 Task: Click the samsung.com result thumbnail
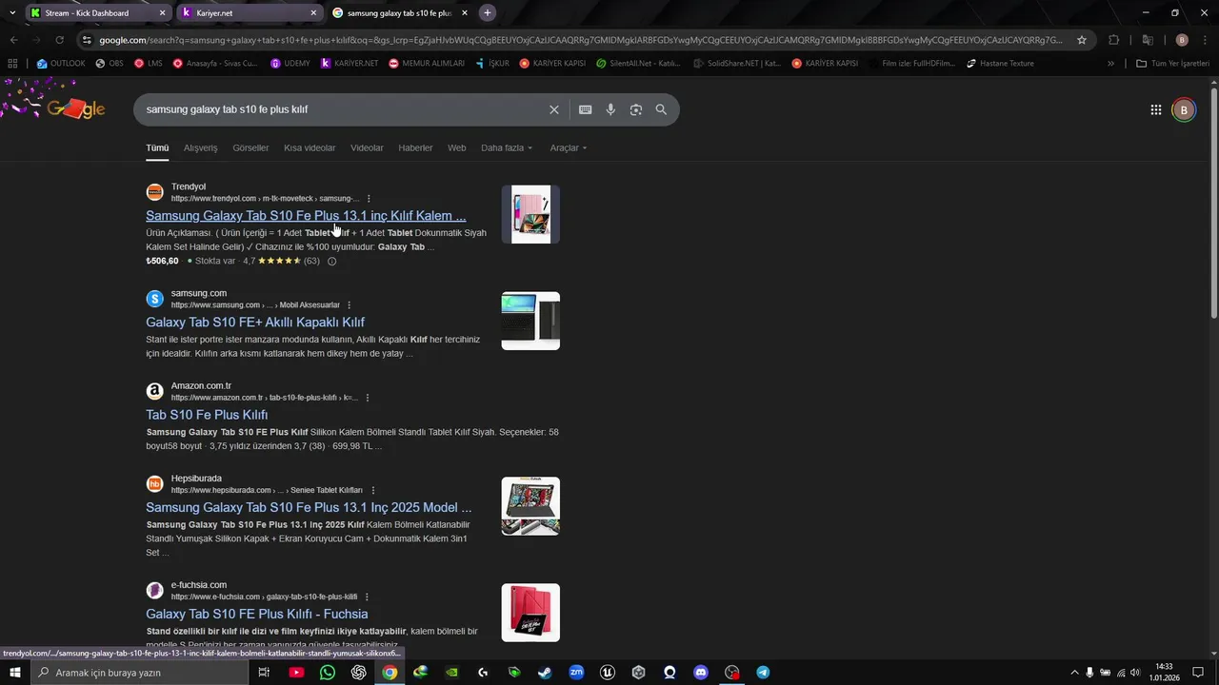click(530, 321)
